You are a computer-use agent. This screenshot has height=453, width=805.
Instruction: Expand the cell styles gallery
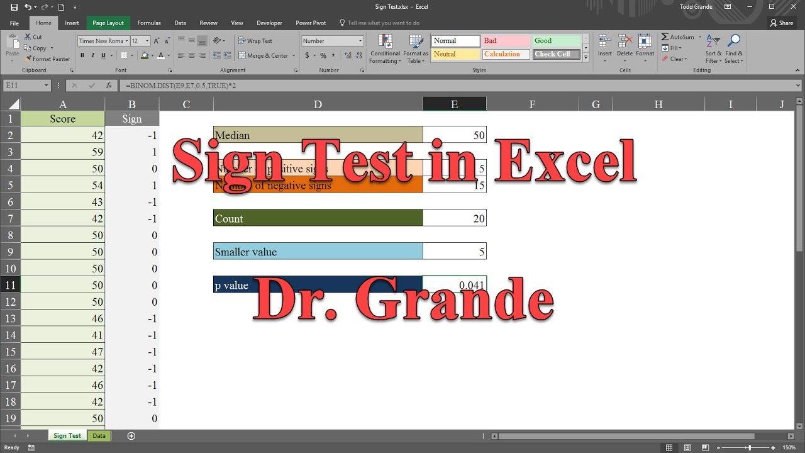[x=586, y=58]
